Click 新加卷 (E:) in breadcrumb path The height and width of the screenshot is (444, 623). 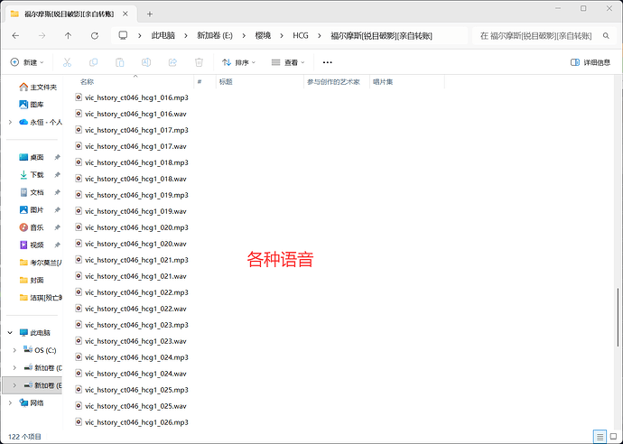215,36
